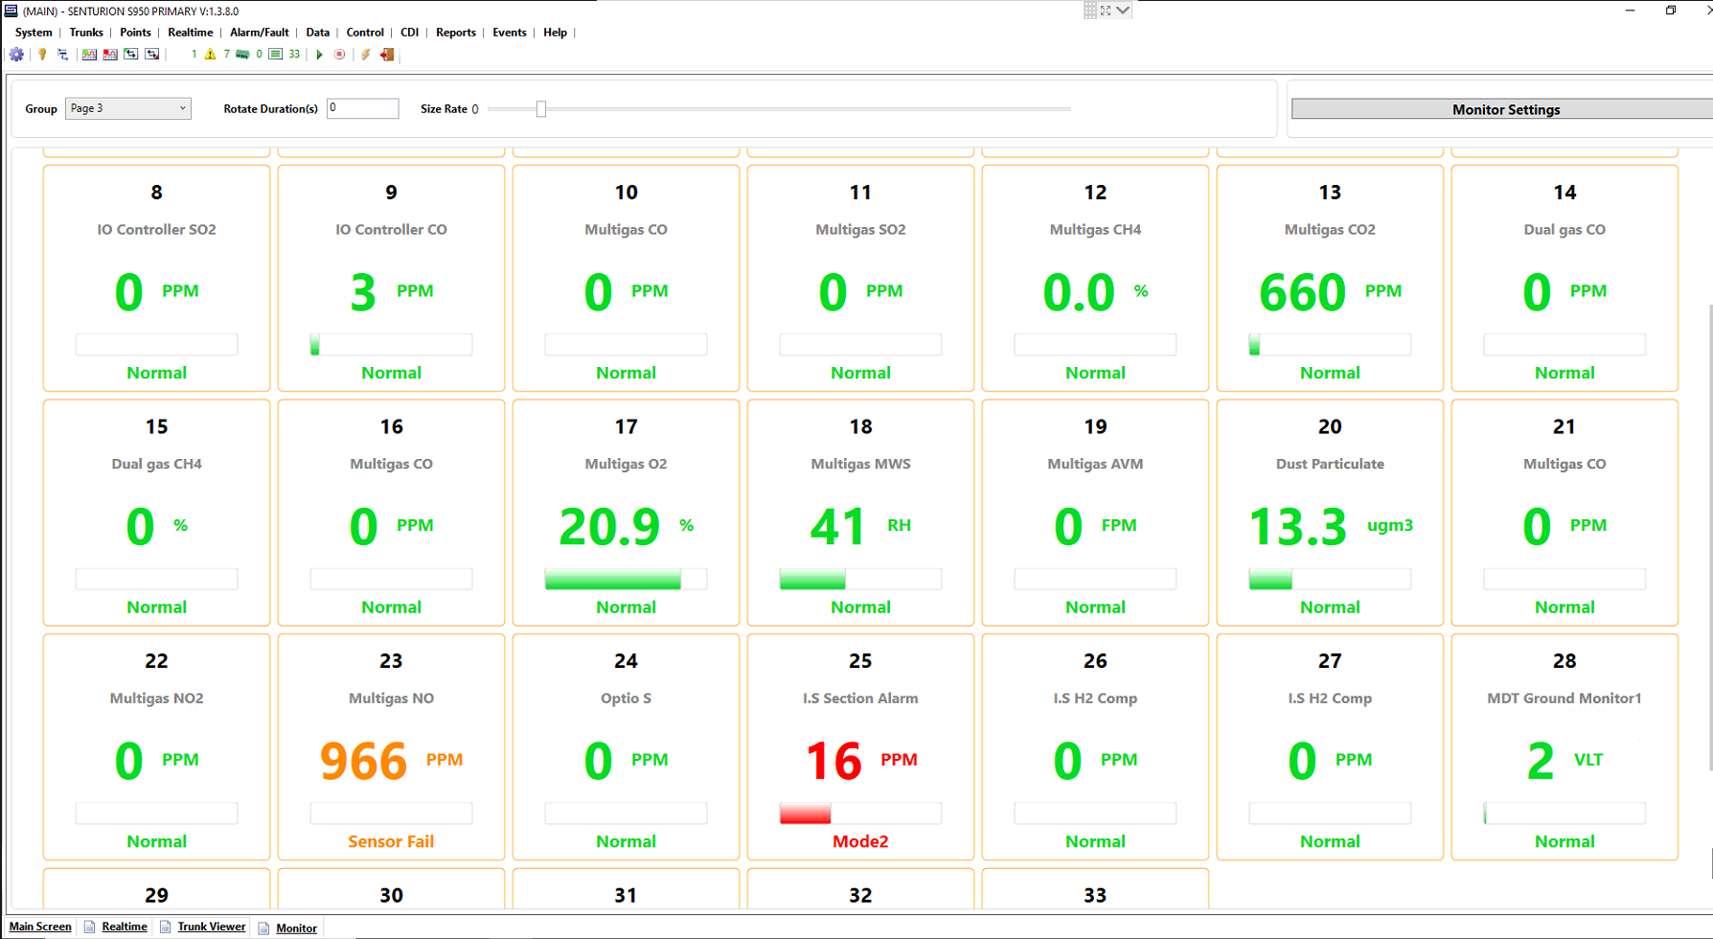
Task: Open the Reports menu
Action: (455, 33)
